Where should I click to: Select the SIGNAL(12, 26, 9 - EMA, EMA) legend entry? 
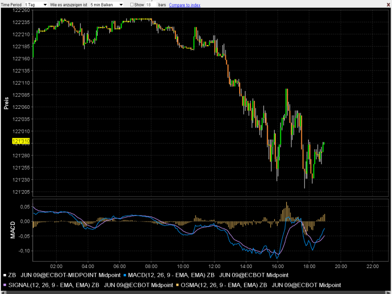click(91, 285)
